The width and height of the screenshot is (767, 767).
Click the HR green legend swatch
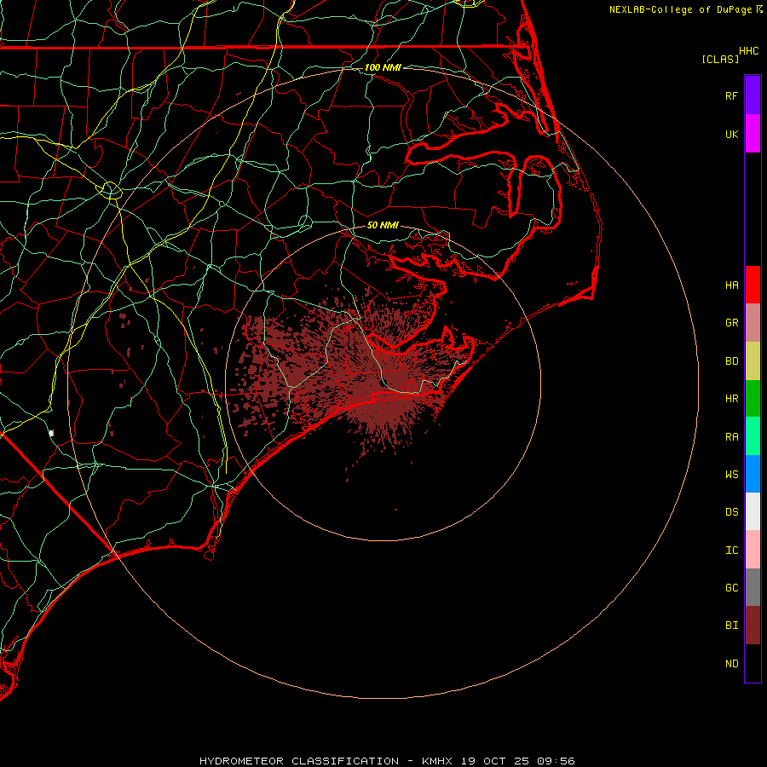[753, 399]
